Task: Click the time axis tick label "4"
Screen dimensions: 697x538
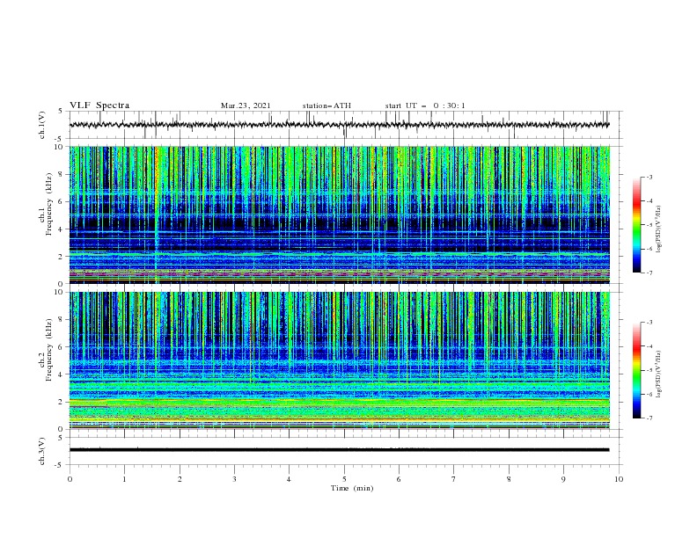Action: (289, 479)
